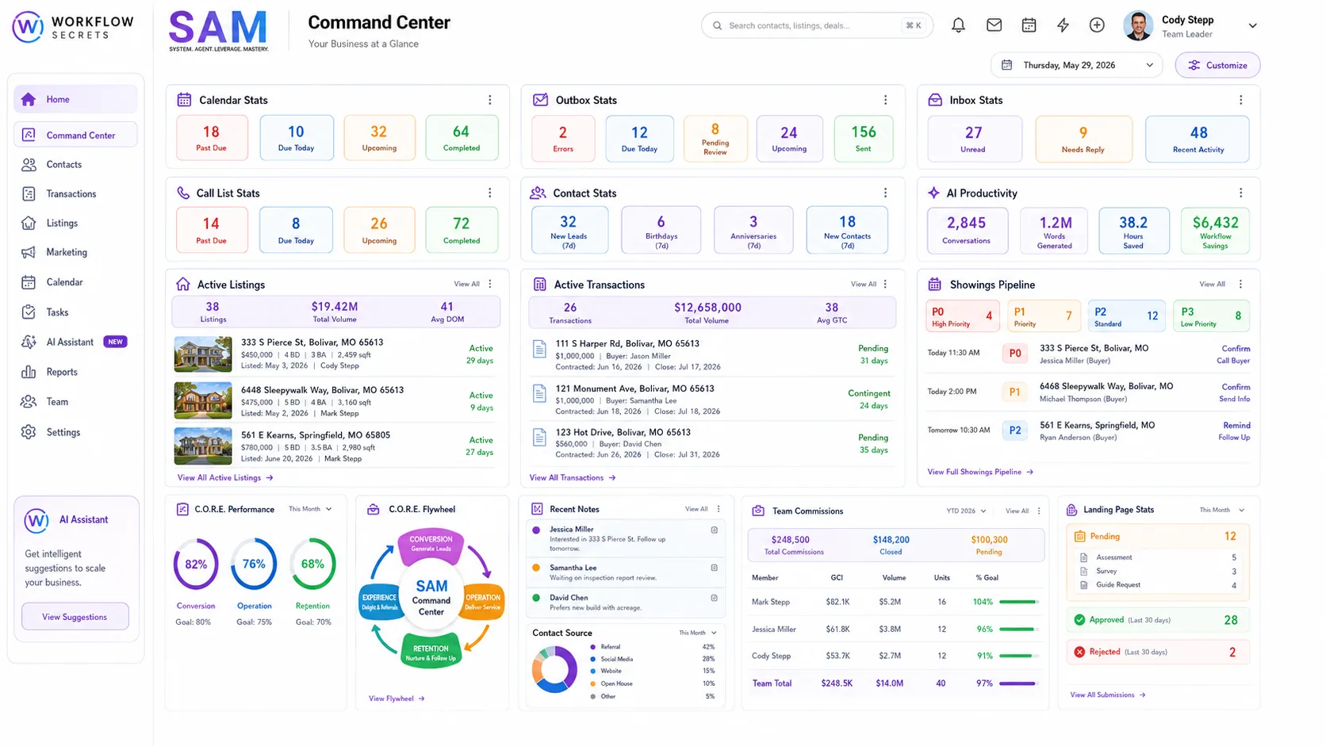Viewport: 1326px width, 746px height.
Task: Follow View All Active Listings link
Action: [225, 477]
